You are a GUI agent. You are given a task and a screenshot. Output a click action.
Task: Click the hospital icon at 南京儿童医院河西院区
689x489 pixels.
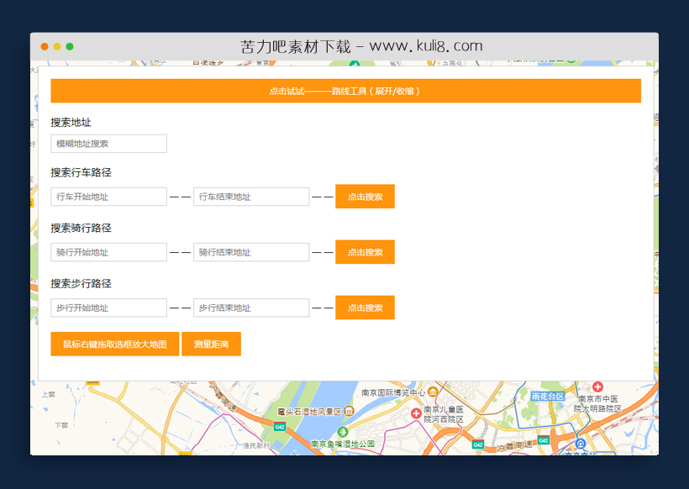coord(415,412)
